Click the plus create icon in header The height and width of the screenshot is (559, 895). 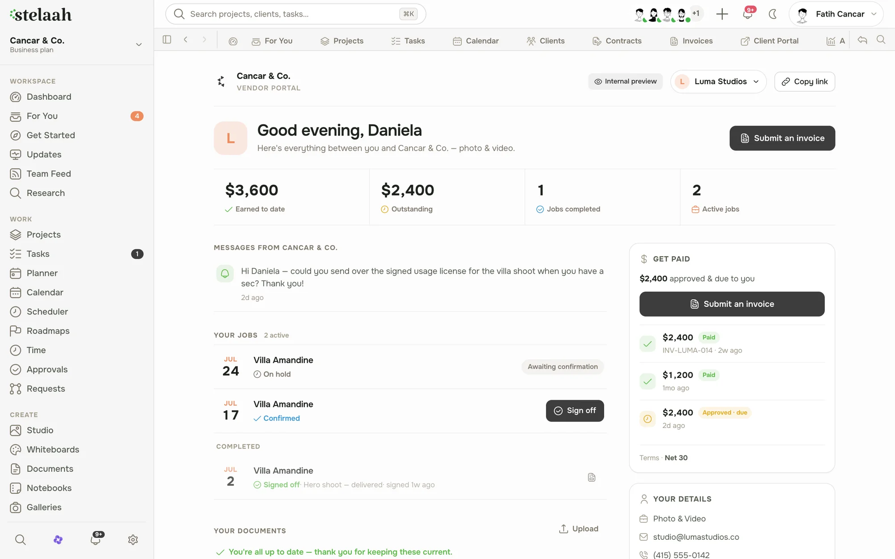click(722, 14)
